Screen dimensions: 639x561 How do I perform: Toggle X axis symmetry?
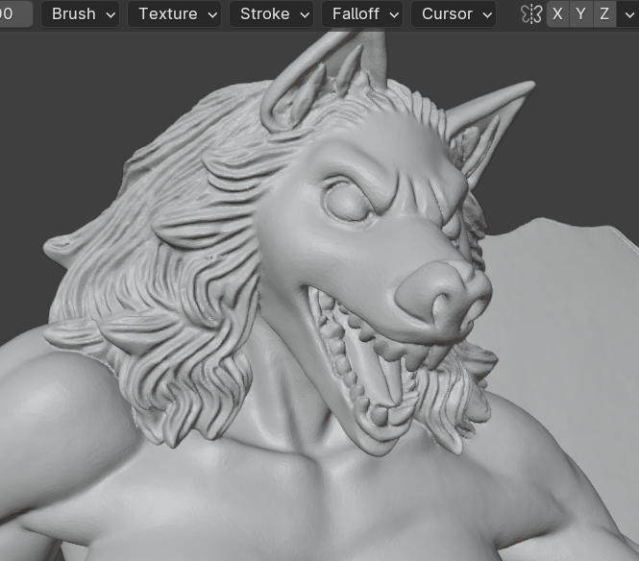[557, 13]
